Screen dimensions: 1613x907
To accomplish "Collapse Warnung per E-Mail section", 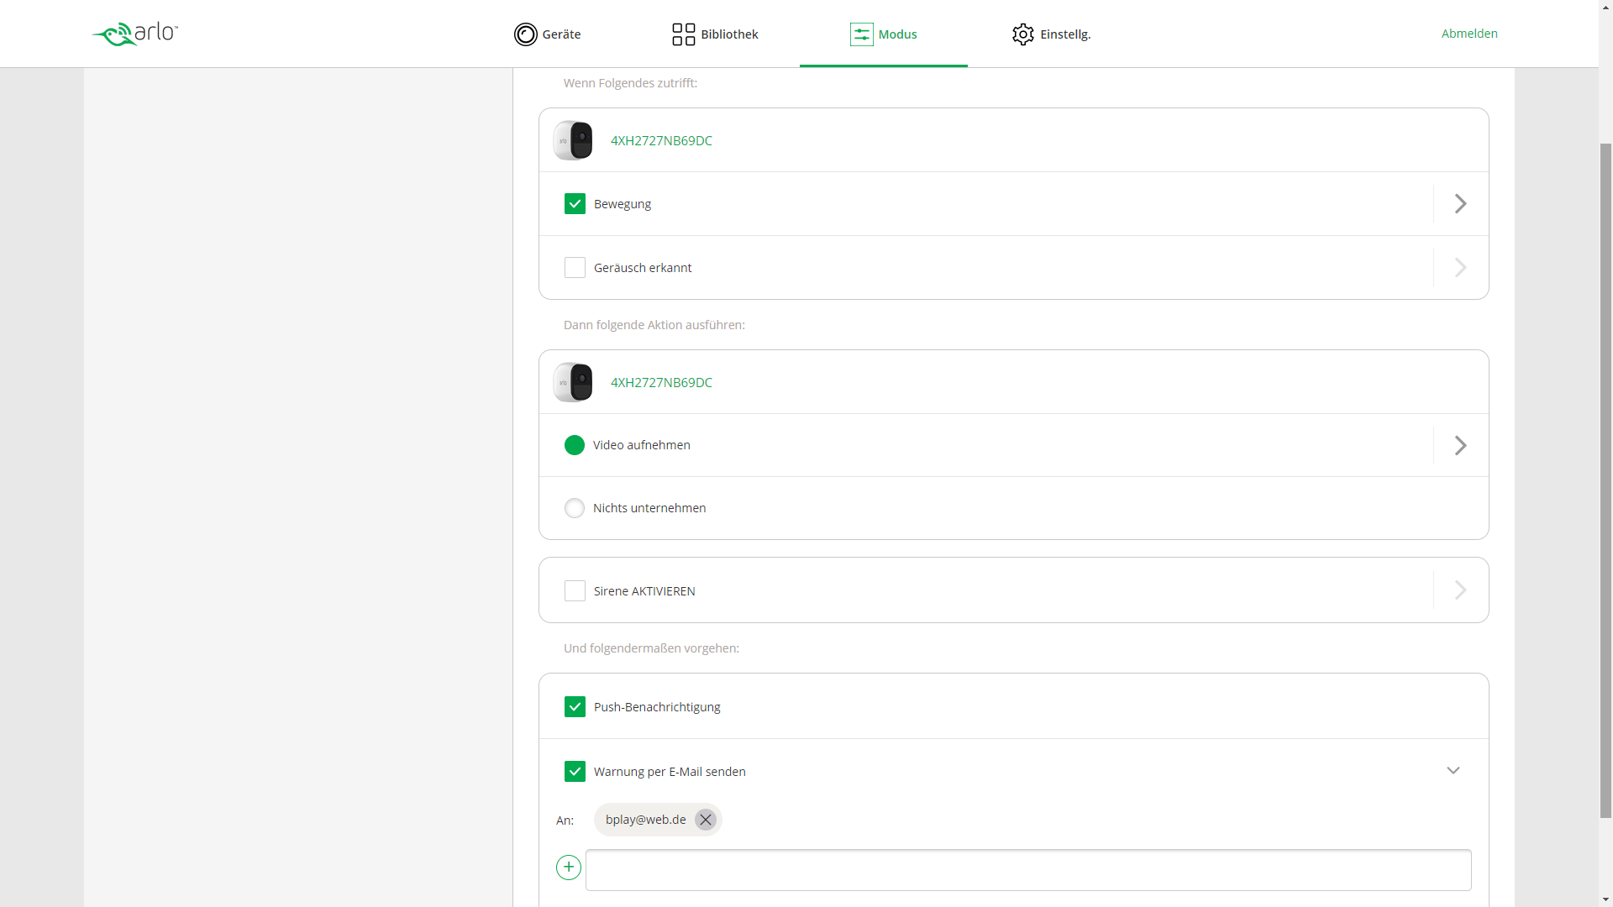I will (1453, 771).
